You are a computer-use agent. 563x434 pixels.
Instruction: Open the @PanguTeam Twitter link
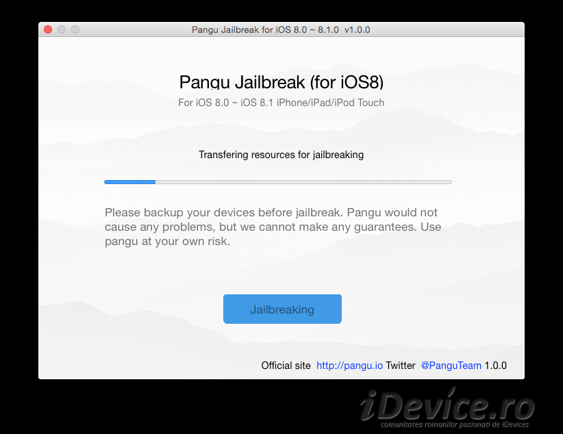[451, 366]
